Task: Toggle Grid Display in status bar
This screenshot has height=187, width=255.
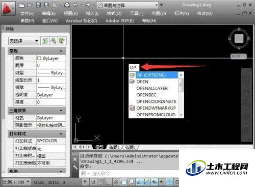Action: 100,182
